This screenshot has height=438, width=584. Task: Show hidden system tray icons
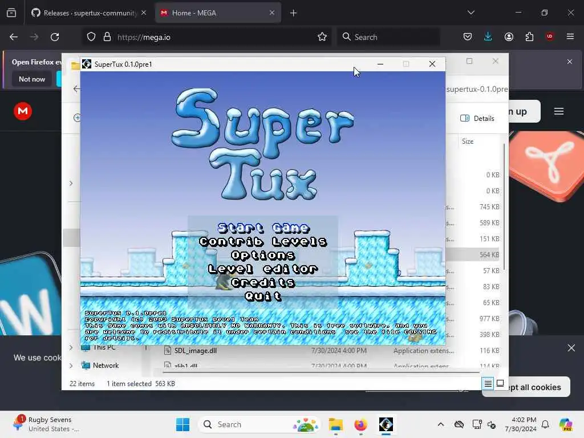[x=441, y=424]
